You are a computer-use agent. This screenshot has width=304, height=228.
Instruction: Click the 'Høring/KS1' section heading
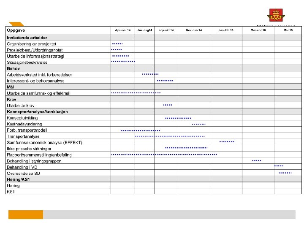18,179
